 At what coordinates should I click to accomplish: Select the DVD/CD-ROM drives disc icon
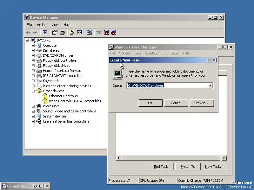click(x=39, y=55)
